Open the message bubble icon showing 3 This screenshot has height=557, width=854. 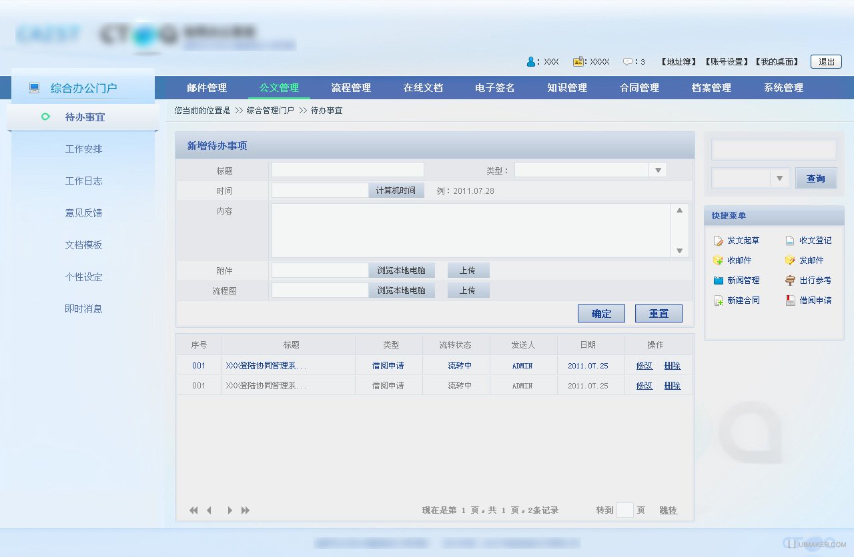coord(628,61)
